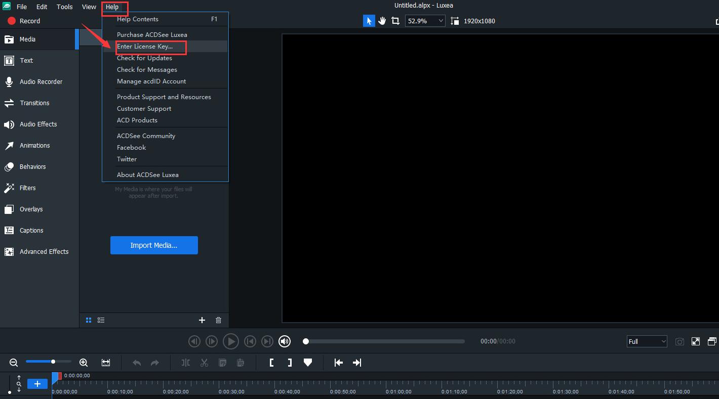Viewport: 719px width, 399px height.
Task: Open the 52.9% zoom level dropdown
Action: click(x=425, y=21)
